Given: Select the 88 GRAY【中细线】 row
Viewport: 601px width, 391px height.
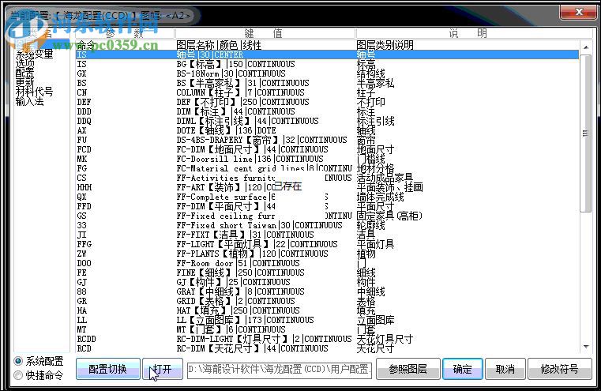Looking at the screenshot, I should pyautogui.click(x=327, y=291).
